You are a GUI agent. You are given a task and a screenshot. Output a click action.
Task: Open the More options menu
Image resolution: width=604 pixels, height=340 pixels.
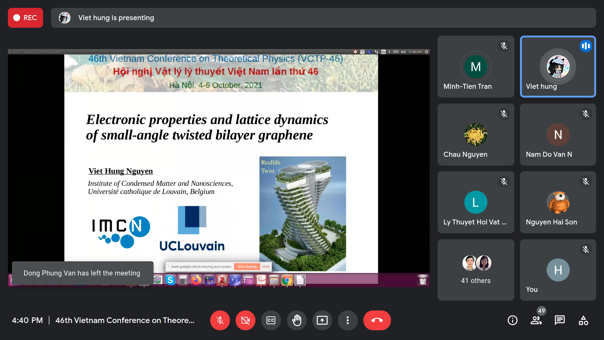[x=347, y=320]
